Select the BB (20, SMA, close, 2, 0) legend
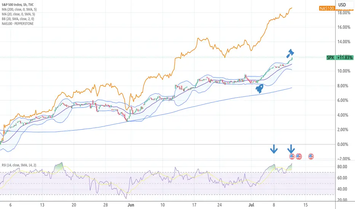 point(18,19)
